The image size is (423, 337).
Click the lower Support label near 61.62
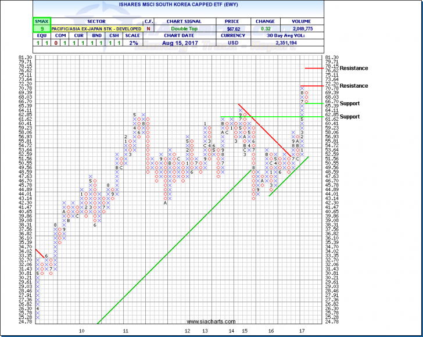[351, 117]
